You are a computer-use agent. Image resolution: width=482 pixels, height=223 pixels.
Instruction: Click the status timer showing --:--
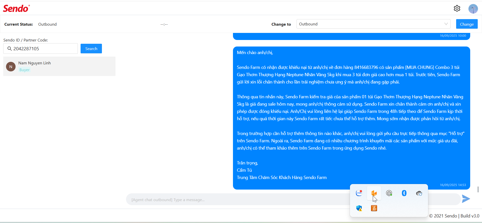tap(164, 24)
